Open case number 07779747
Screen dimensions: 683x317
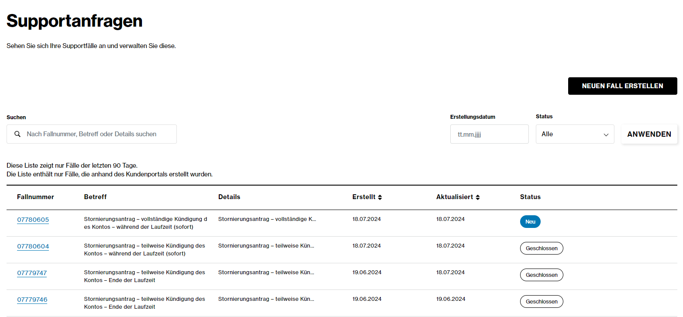[32, 273]
